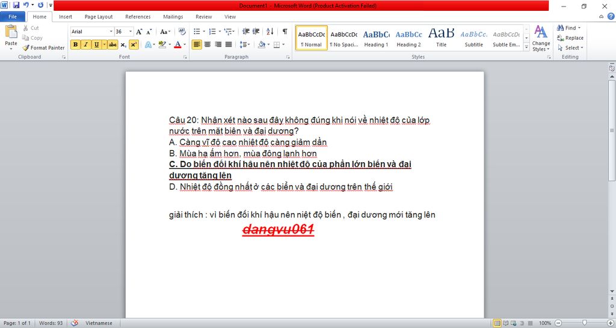Toggle left text alignment
Screen dimensions: 616x328
[197, 44]
